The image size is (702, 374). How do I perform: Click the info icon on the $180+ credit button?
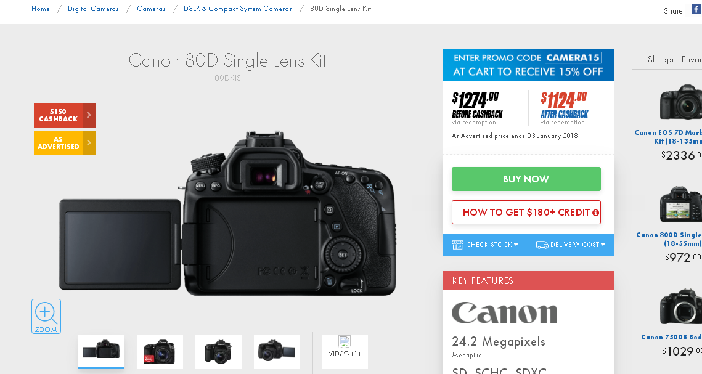595,213
